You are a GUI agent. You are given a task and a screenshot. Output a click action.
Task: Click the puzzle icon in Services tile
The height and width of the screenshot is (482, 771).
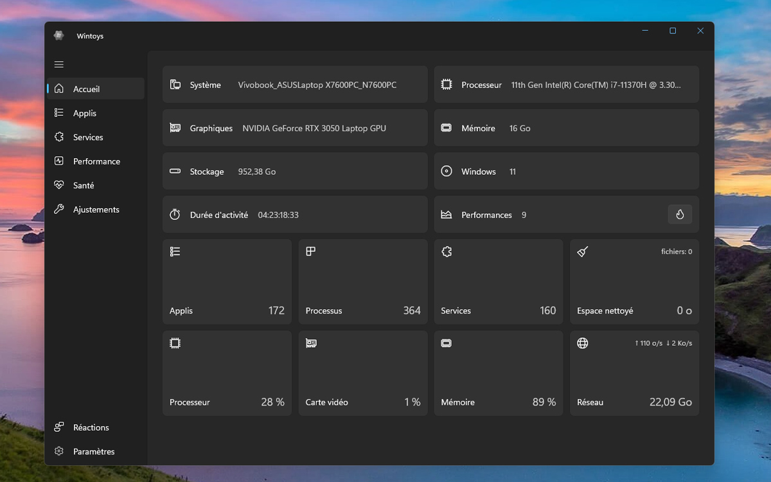click(x=447, y=252)
